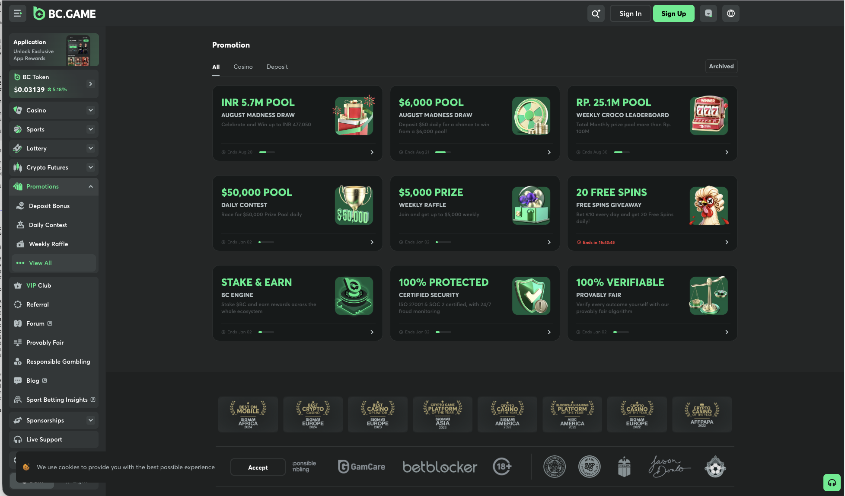Image resolution: width=845 pixels, height=496 pixels.
Task: Click the Responsible Gambling icon
Action: (x=18, y=362)
